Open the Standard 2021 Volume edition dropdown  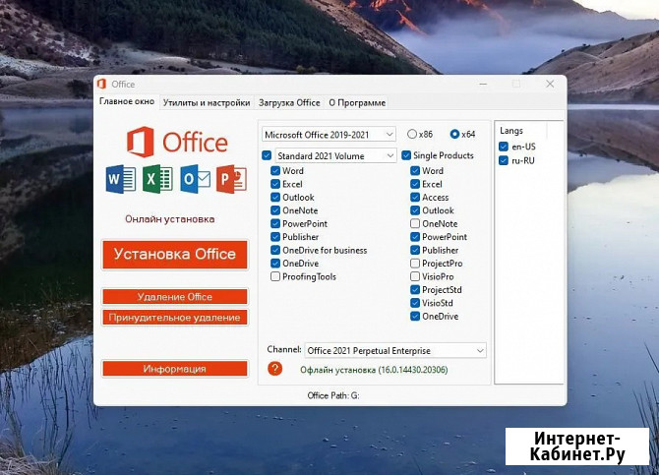[x=335, y=156]
